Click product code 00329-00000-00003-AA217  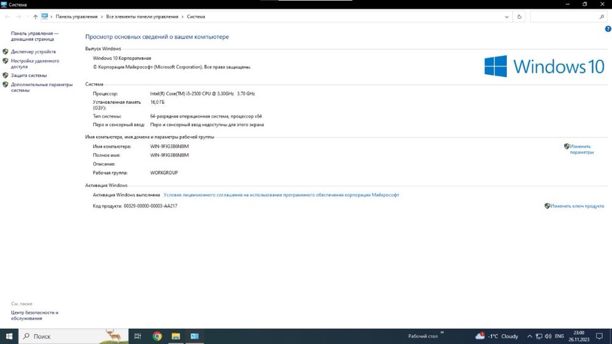pyautogui.click(x=151, y=206)
